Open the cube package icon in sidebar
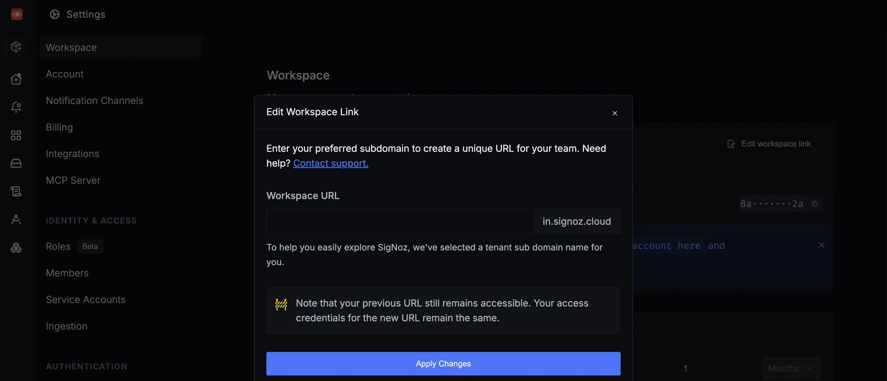The image size is (887, 381). [x=16, y=47]
